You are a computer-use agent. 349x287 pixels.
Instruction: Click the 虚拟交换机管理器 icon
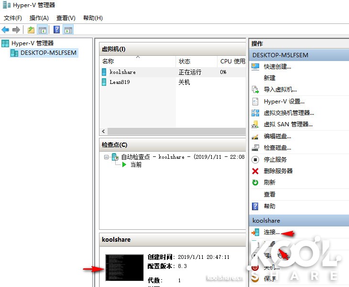pos(255,113)
